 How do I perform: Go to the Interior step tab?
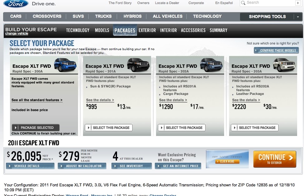click(168, 30)
